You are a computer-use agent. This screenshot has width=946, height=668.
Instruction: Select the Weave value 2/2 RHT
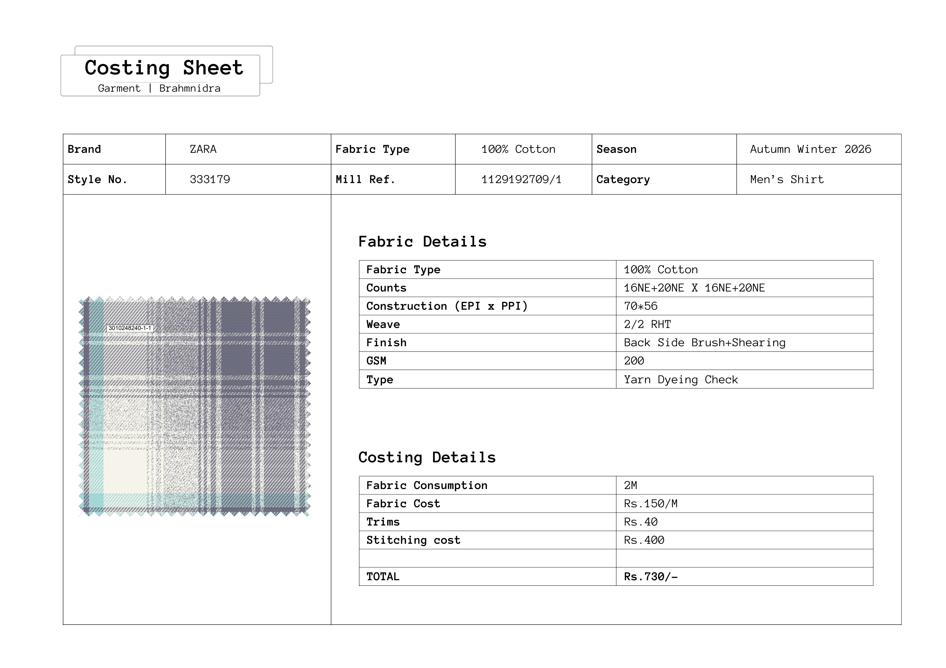(647, 324)
